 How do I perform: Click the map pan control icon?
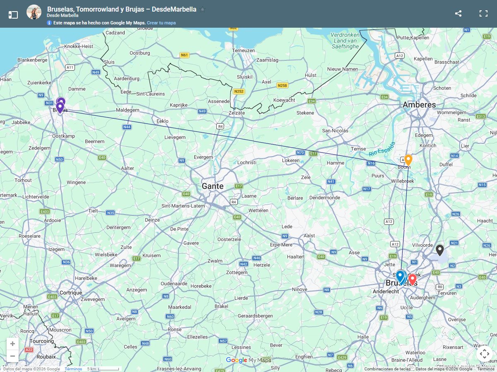point(485,353)
